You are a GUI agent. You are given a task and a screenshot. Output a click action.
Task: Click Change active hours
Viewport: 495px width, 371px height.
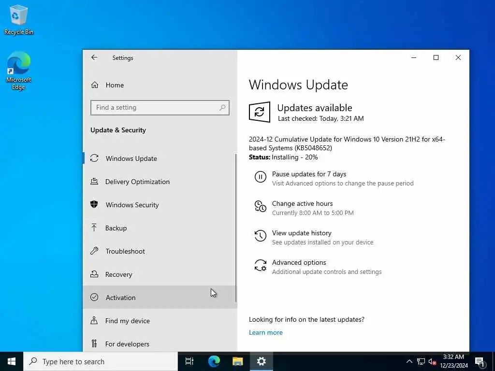tap(303, 203)
